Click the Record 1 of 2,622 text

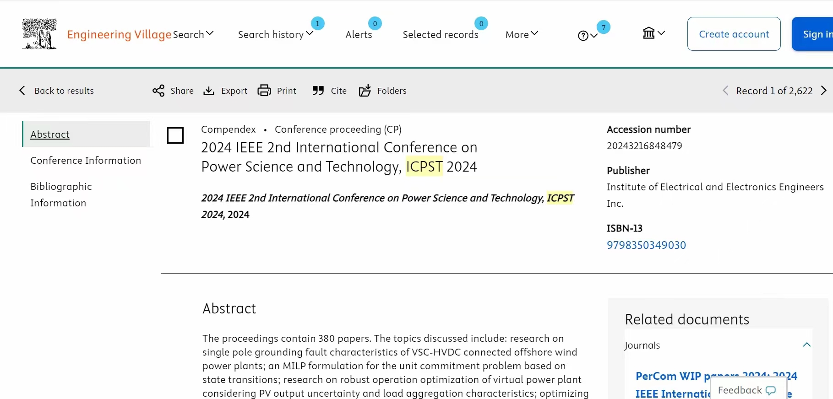pyautogui.click(x=774, y=91)
